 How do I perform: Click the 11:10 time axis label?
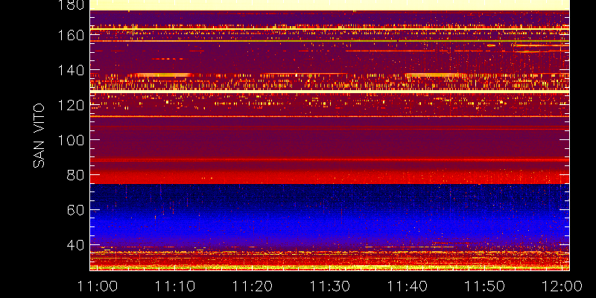pos(175,286)
